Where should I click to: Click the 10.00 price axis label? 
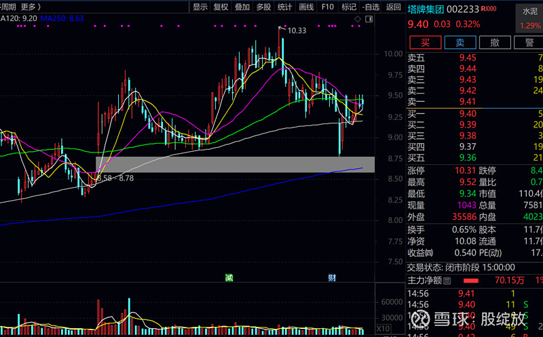click(393, 54)
